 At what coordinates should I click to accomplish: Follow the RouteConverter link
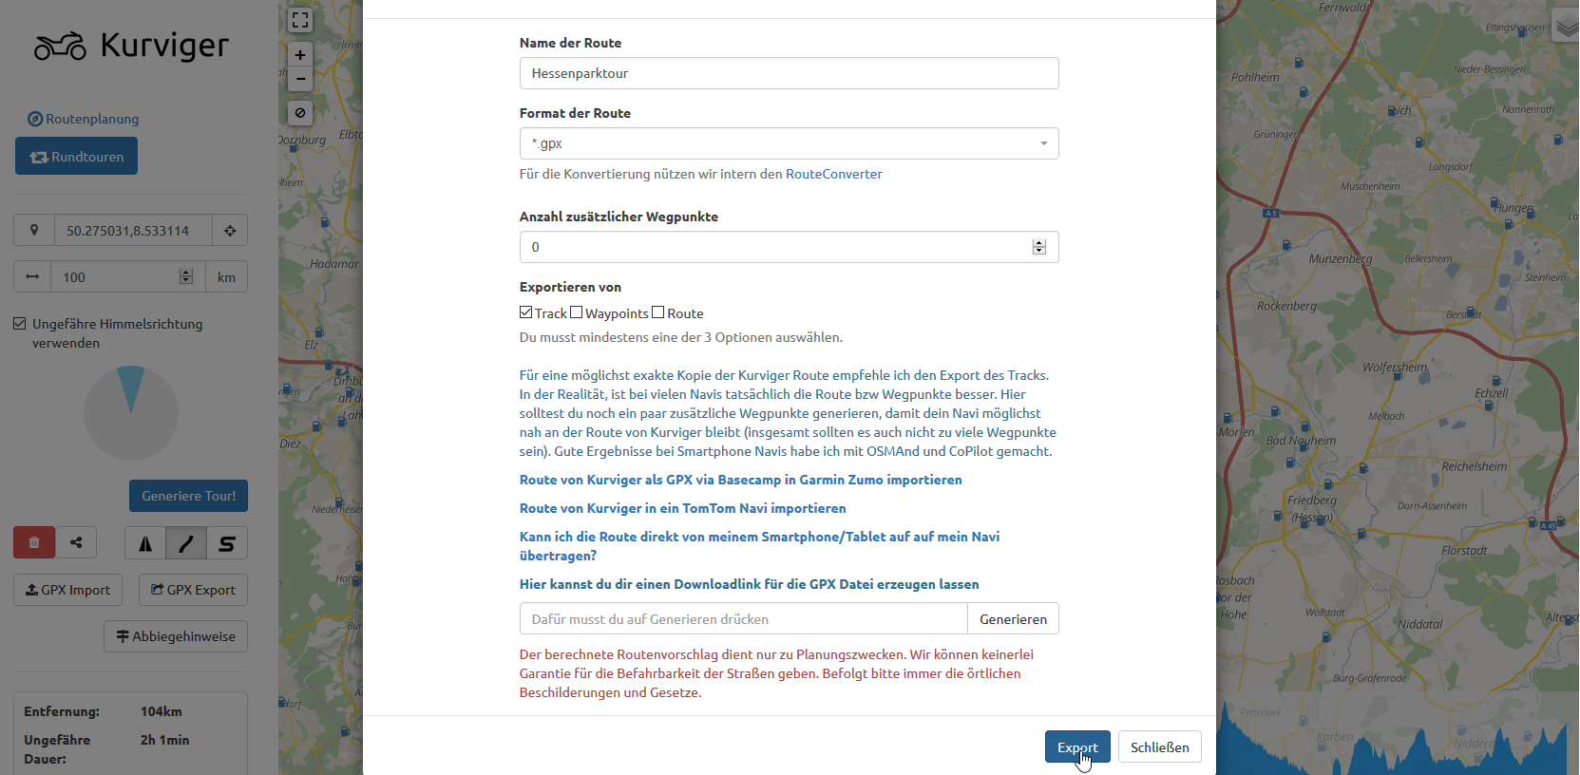833,174
